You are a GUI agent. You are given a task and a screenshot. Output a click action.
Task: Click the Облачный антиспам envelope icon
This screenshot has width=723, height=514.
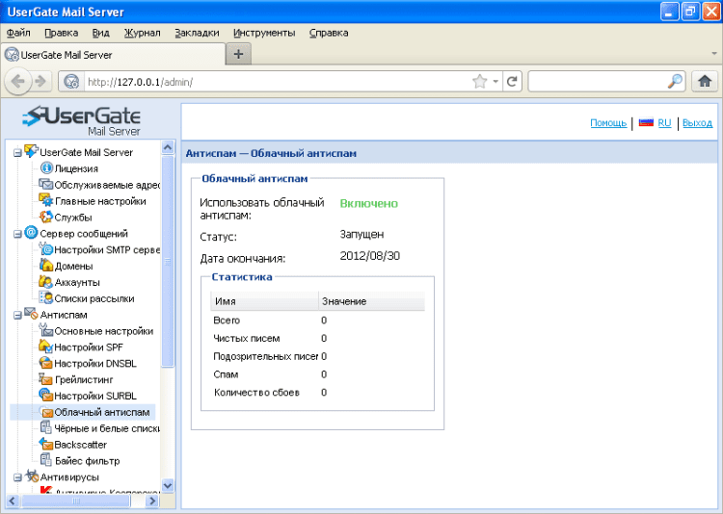[47, 412]
